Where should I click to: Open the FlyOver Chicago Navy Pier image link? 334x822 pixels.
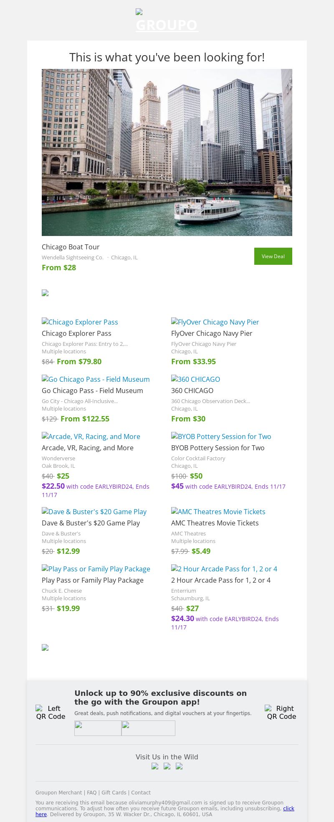click(215, 322)
